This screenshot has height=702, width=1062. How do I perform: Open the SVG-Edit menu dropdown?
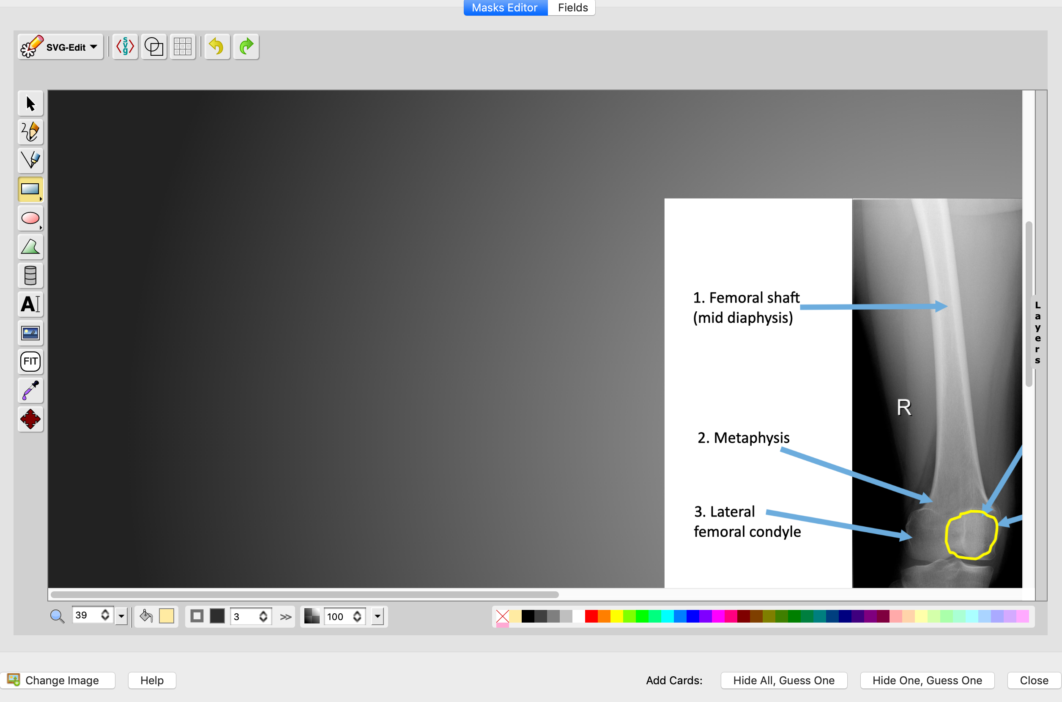point(60,46)
